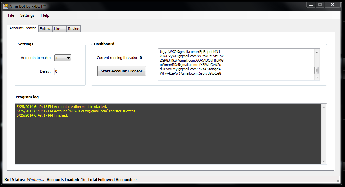Screen dimensions: 345x187
Task: Switch to the Follow tab
Action: [45, 29]
